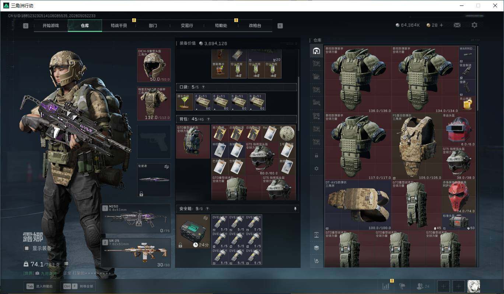
Task: Select the red helmet with 6.0/6.0 durability
Action: pos(459,130)
